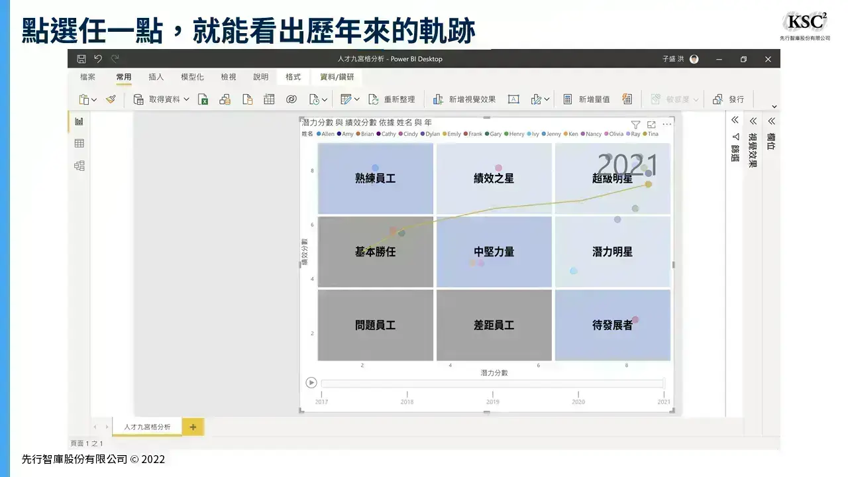The width and height of the screenshot is (848, 477).
Task: Open the Recent sources dropdown arrow
Action: 325,100
